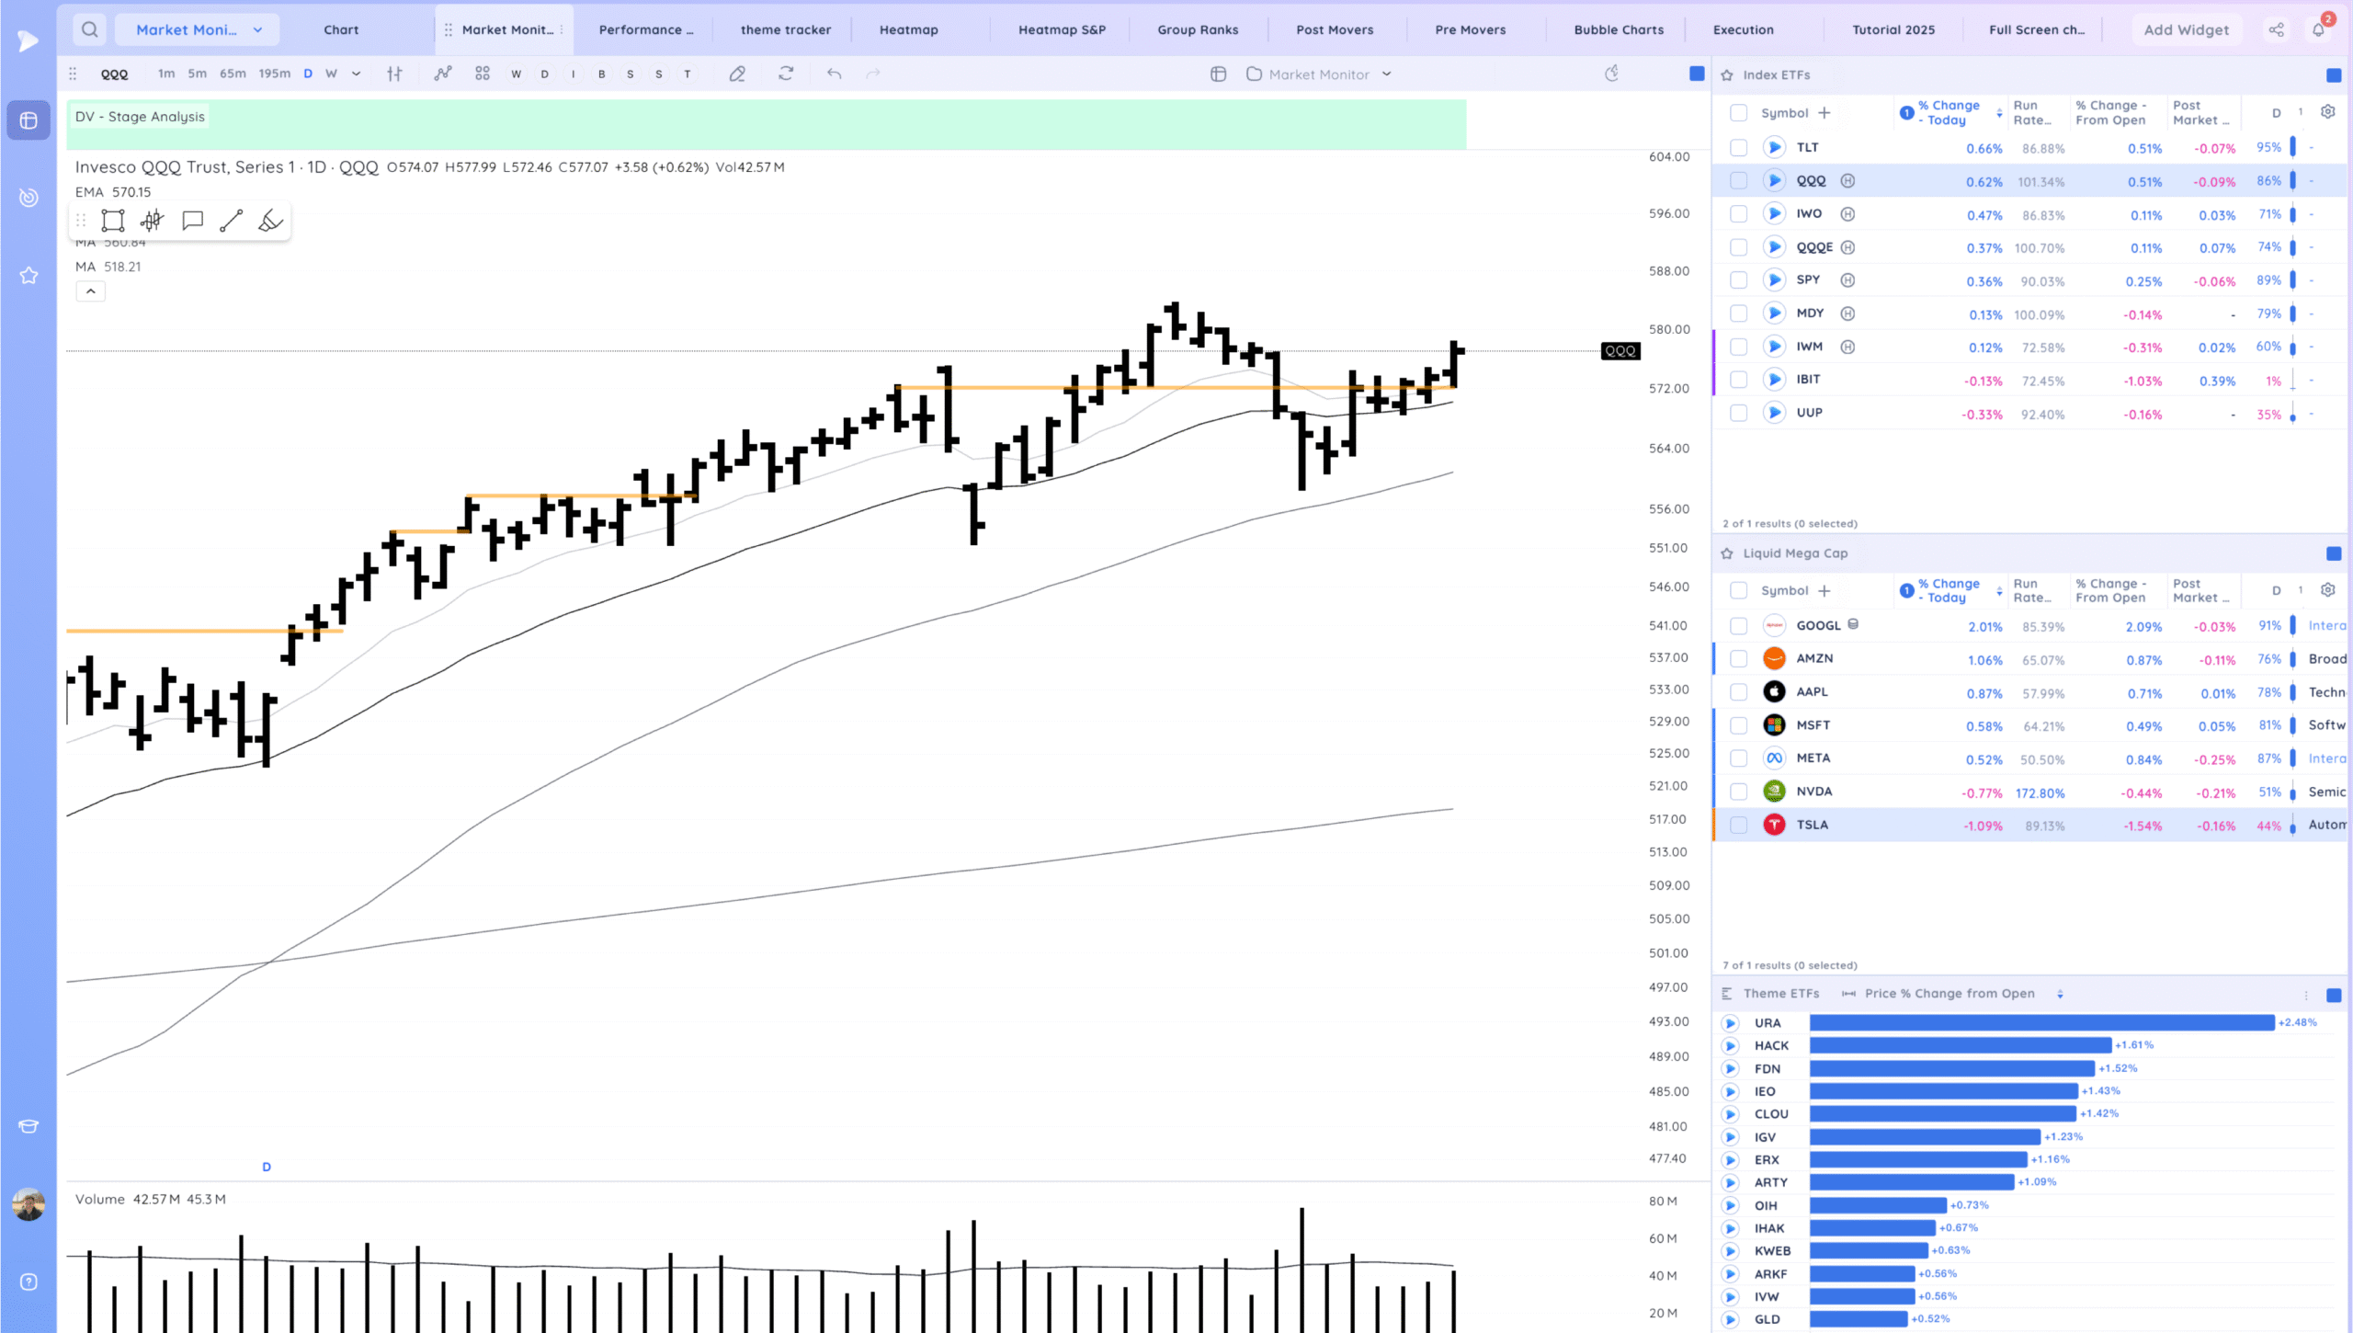
Task: Click the share icon
Action: click(x=2276, y=29)
